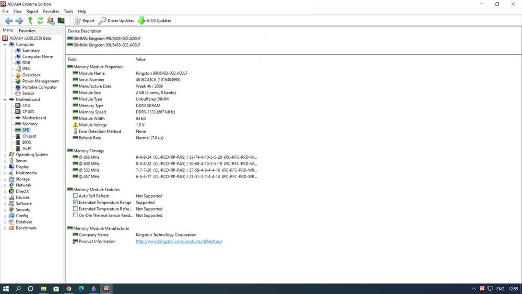Toggle the Extended Temperature Range checkbox
This screenshot has height=294, width=522.
tap(75, 202)
